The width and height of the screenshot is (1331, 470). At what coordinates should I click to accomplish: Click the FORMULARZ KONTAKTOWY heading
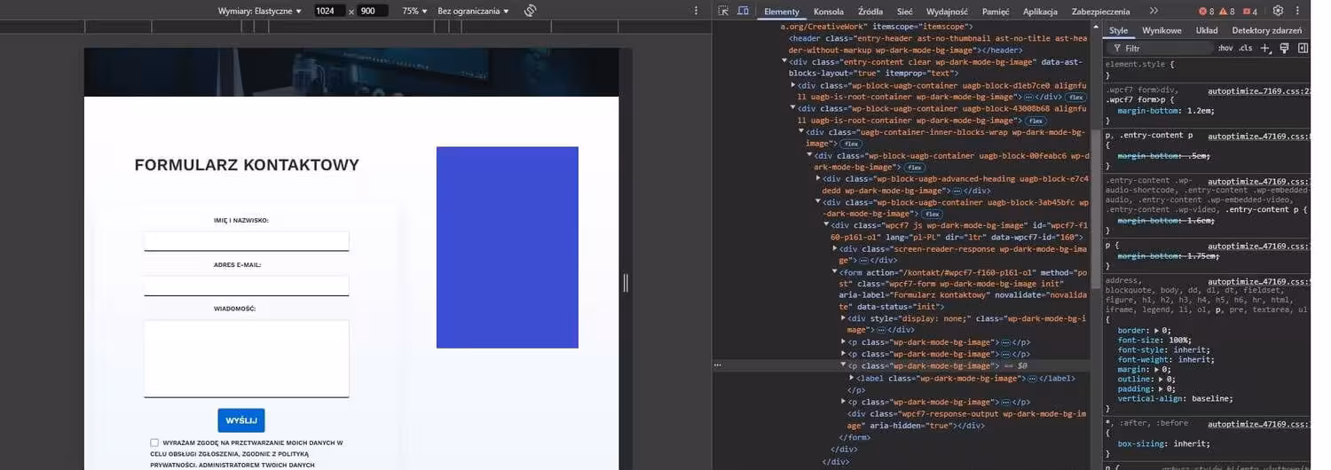point(247,165)
